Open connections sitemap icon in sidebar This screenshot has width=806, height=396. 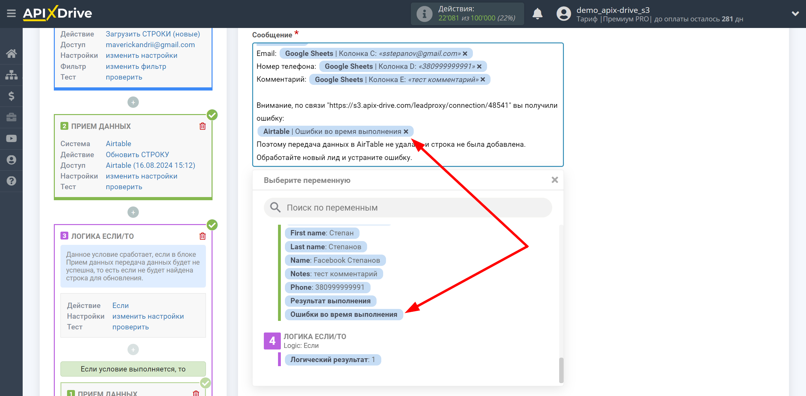point(11,75)
